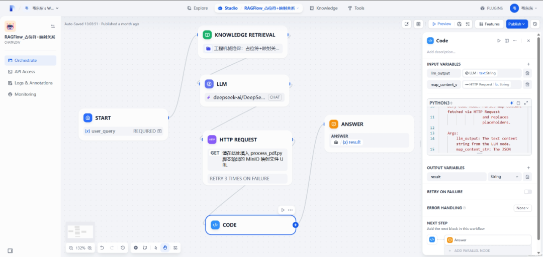Open the Publish dropdown

(517, 24)
